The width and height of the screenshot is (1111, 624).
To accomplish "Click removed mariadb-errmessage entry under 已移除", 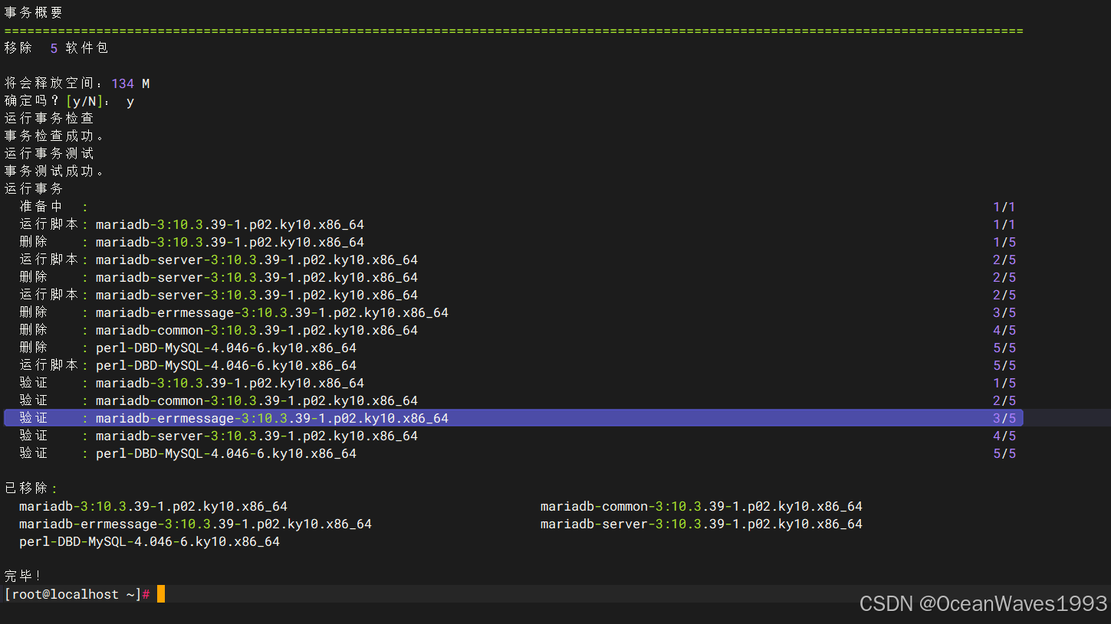I will click(196, 524).
